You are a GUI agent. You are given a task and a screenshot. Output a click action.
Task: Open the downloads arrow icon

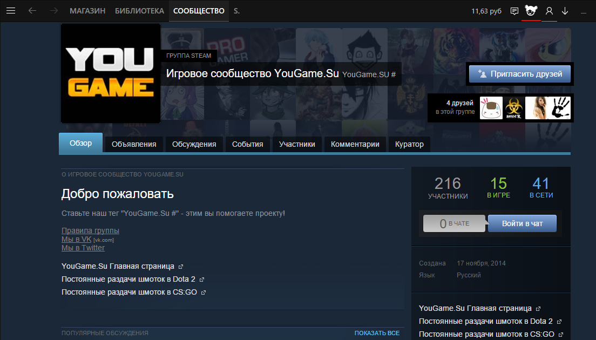[565, 11]
